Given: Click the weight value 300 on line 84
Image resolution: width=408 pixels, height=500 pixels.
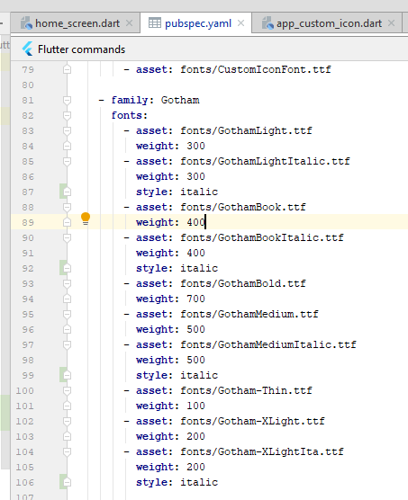Looking at the screenshot, I should pyautogui.click(x=195, y=146).
